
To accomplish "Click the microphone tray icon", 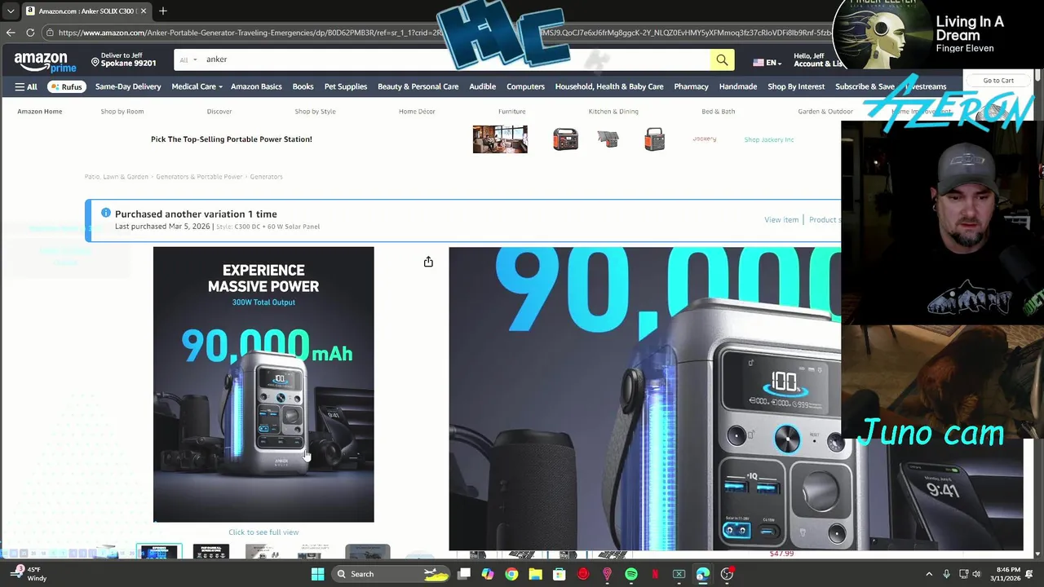I will [946, 574].
